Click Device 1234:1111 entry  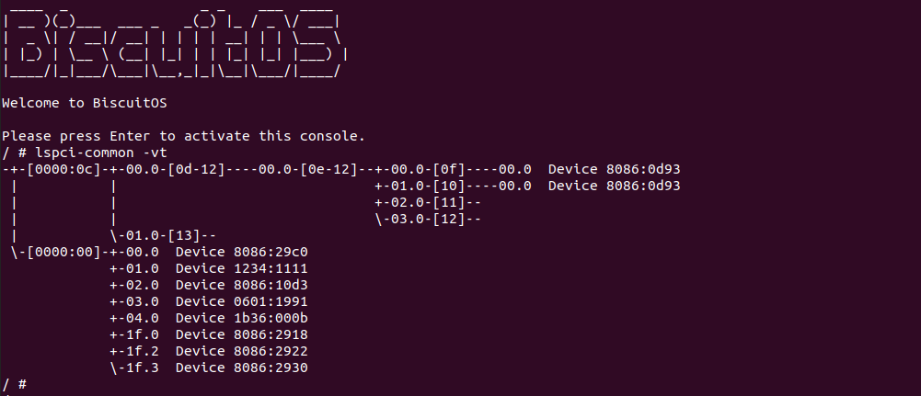(x=241, y=268)
